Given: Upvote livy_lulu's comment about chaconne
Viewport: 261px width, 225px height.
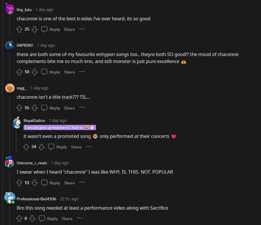Looking at the screenshot, I should click(x=19, y=29).
